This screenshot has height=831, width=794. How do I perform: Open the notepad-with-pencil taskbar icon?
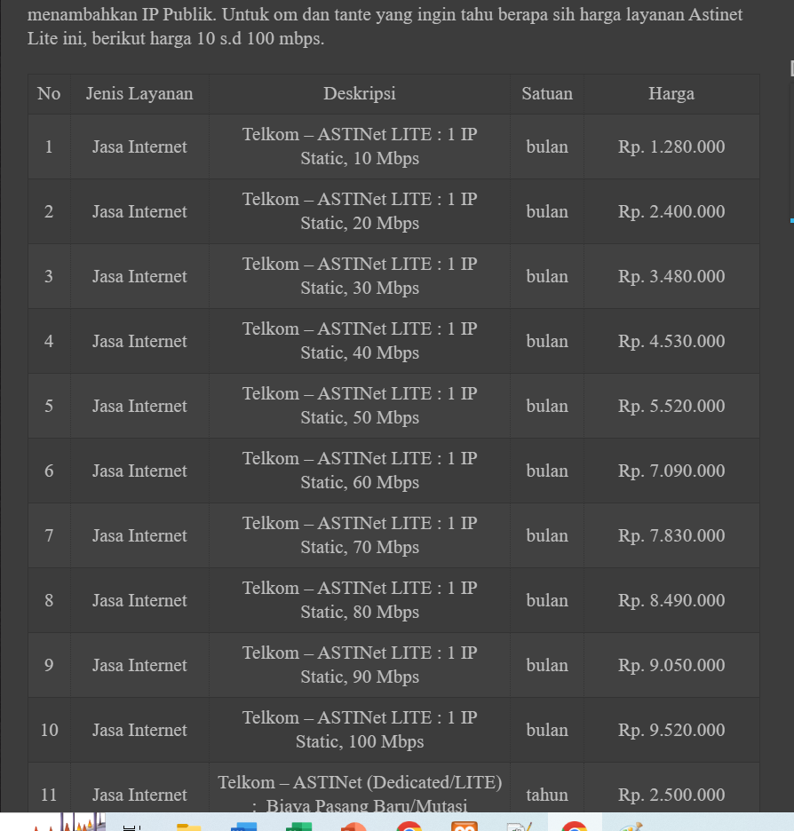pyautogui.click(x=519, y=826)
